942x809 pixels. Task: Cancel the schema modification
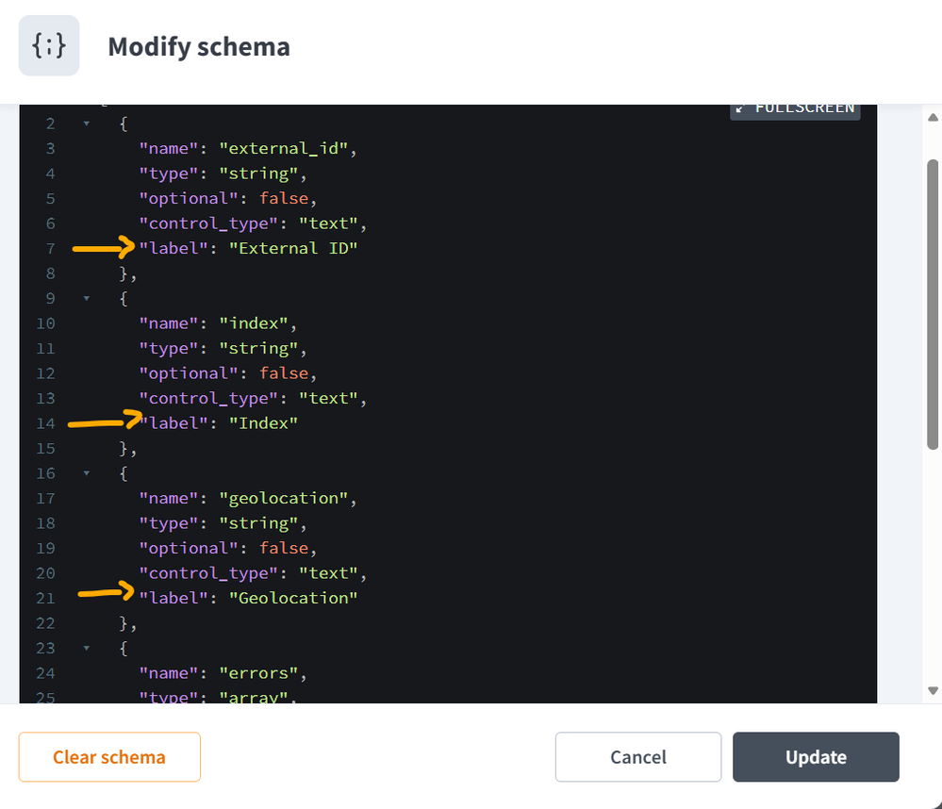[638, 757]
